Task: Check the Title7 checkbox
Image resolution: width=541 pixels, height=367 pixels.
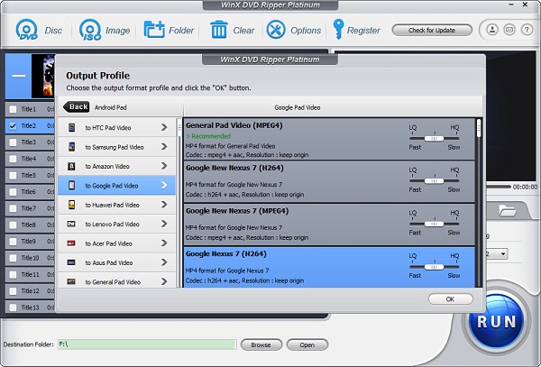Action: pos(13,208)
